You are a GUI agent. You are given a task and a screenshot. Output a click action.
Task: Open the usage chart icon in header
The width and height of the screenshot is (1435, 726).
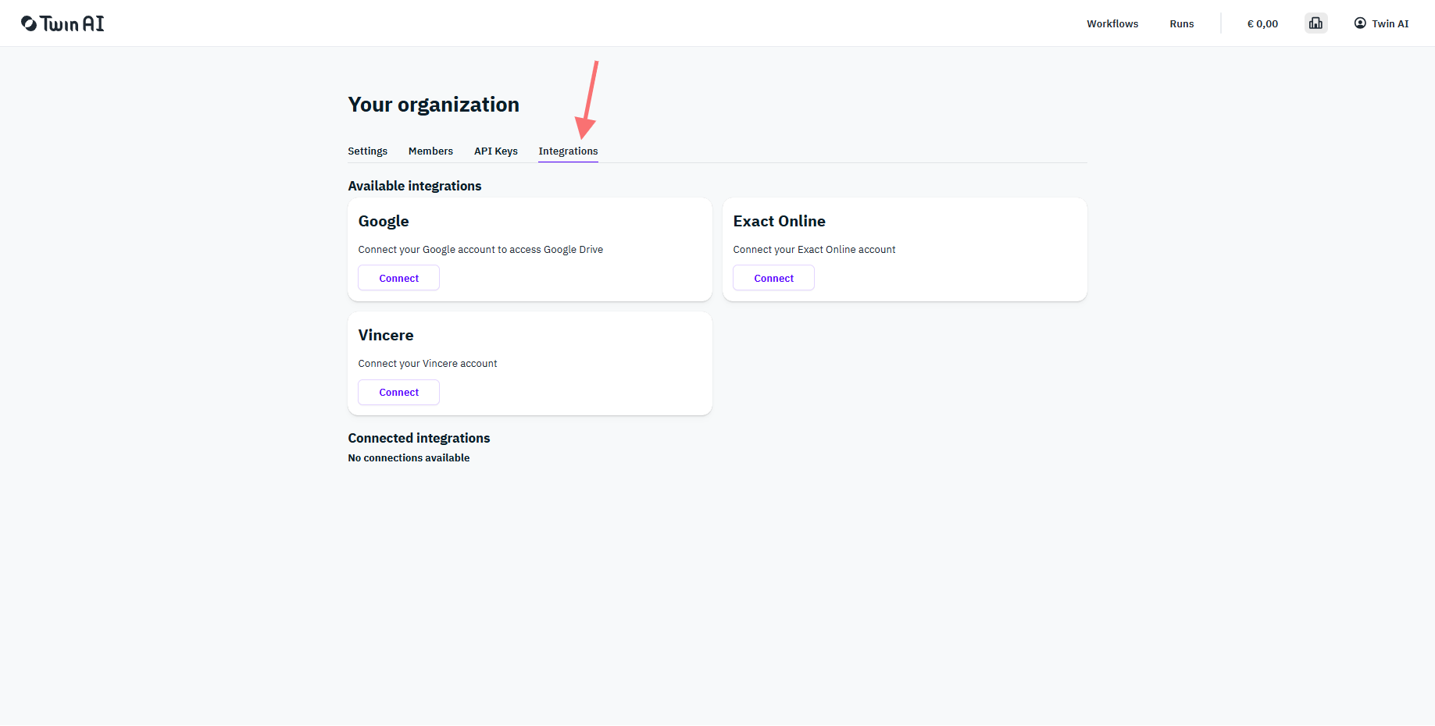[x=1316, y=23]
